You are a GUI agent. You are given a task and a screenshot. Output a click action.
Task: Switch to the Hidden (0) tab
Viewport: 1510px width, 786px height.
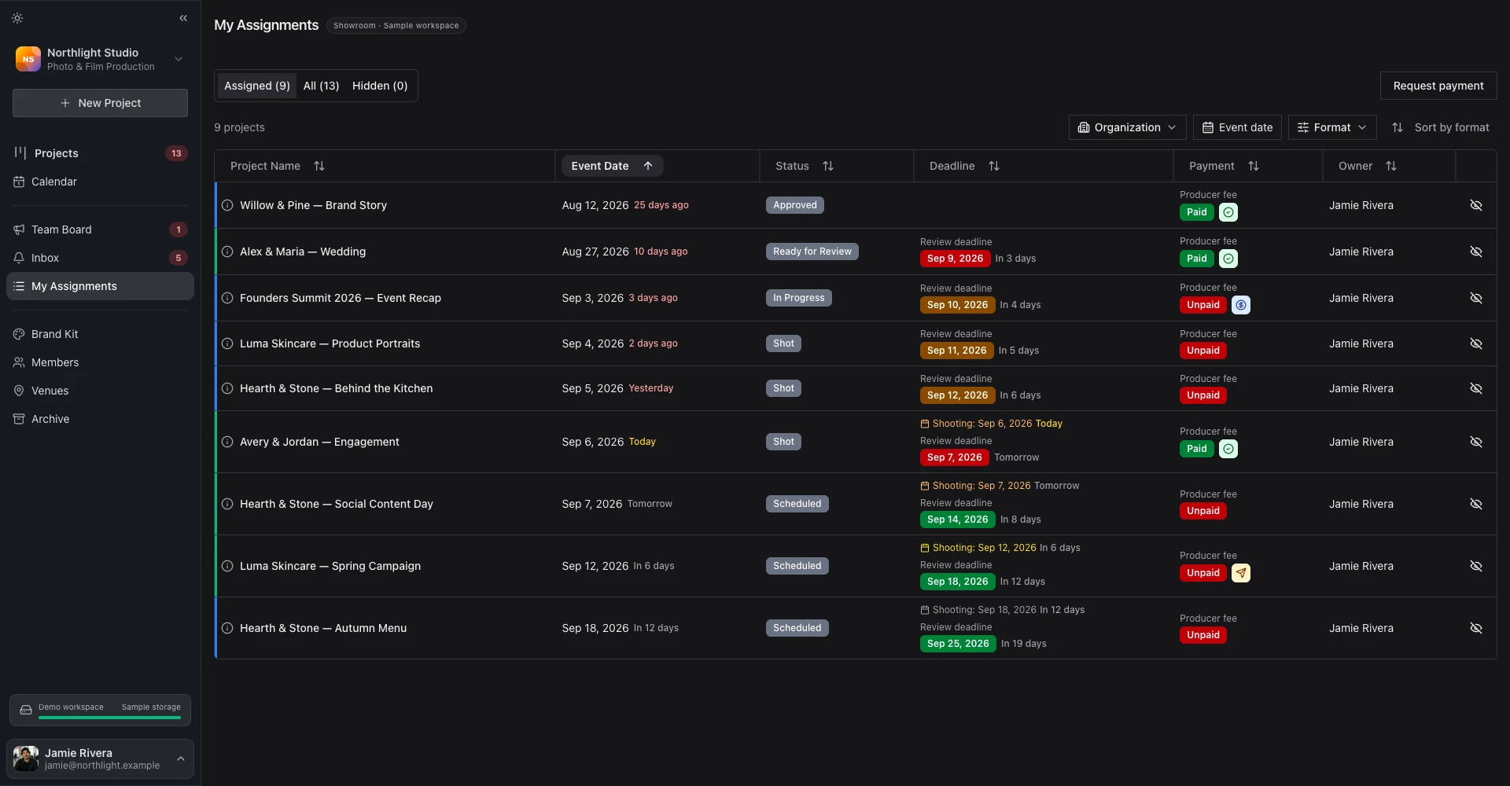pyautogui.click(x=380, y=86)
